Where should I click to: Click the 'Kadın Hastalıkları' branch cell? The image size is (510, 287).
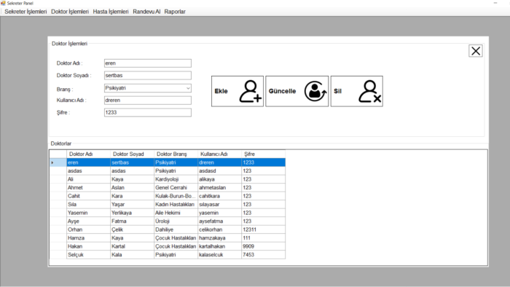176,205
